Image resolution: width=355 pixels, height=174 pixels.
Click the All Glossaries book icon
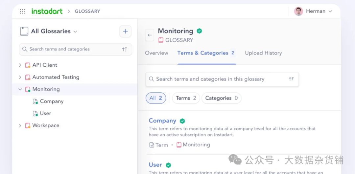[x=24, y=31]
